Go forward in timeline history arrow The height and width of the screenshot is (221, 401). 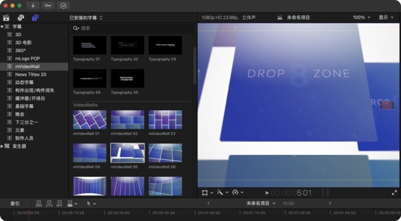click(330, 203)
